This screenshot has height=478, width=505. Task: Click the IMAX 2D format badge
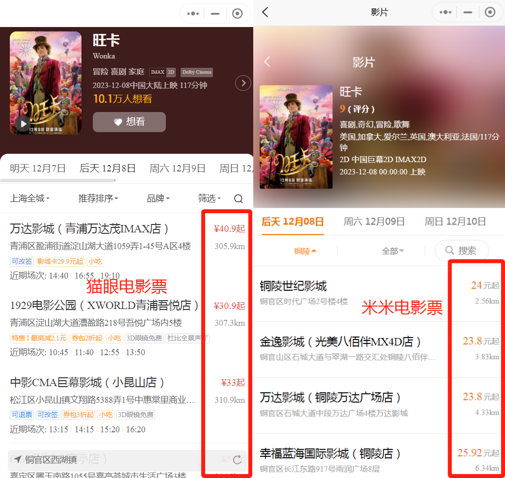click(162, 72)
